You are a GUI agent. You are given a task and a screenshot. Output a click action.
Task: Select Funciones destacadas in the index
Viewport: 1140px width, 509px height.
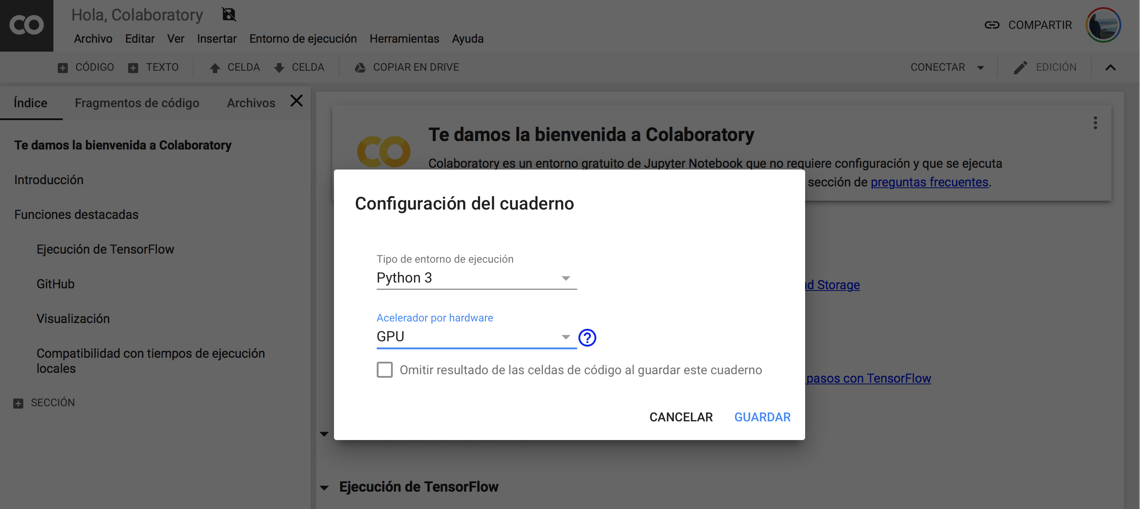(x=76, y=214)
